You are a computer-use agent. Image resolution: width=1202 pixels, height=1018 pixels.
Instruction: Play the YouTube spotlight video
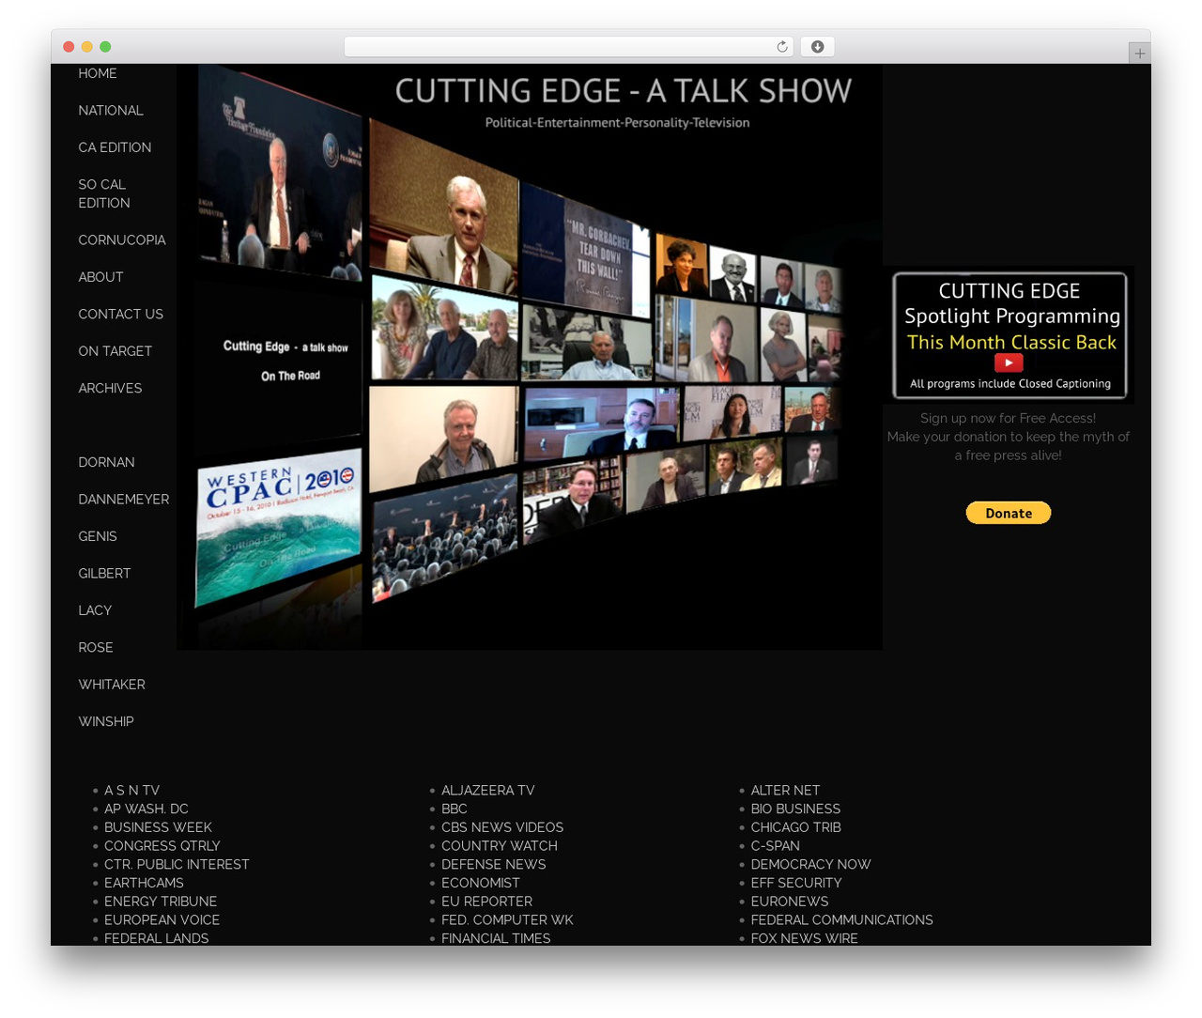[1009, 362]
